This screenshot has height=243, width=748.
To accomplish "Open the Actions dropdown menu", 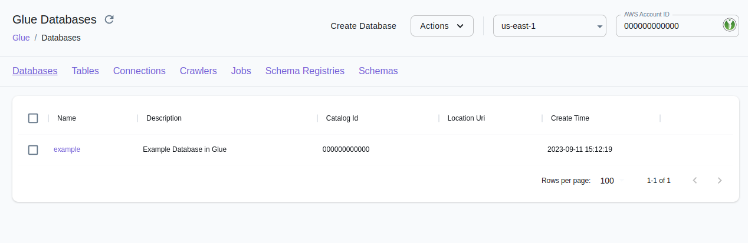I will pos(442,26).
